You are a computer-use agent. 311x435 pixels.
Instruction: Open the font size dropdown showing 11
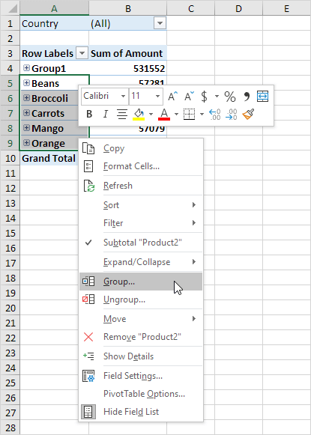157,97
